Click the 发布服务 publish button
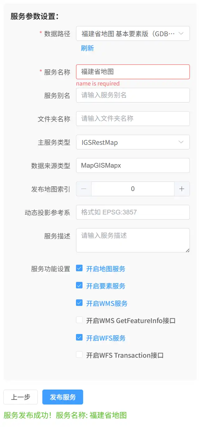This screenshot has width=203, height=427. (x=63, y=397)
